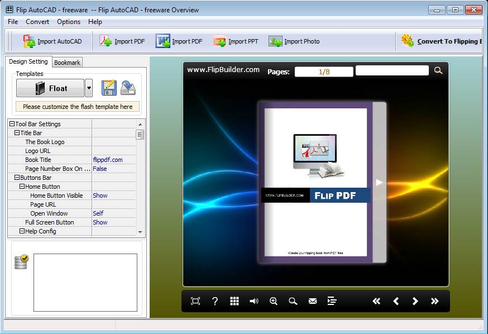Click the email share envelope icon

[x=313, y=301]
